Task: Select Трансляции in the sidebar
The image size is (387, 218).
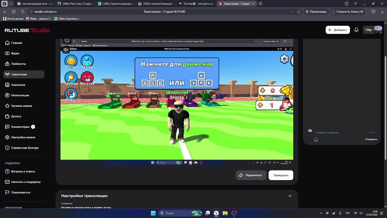Action: pyautogui.click(x=24, y=74)
